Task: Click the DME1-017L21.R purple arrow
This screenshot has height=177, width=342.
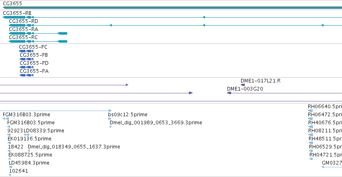Action: [x=243, y=85]
